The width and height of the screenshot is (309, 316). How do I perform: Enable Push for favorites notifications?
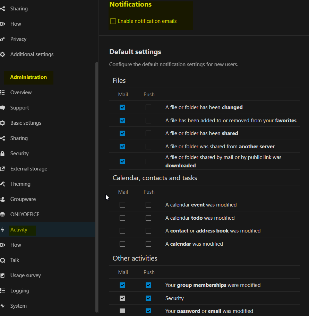(148, 121)
